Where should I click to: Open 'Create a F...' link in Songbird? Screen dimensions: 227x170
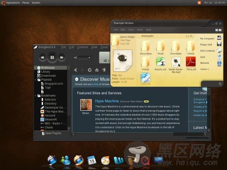pyautogui.click(x=200, y=107)
